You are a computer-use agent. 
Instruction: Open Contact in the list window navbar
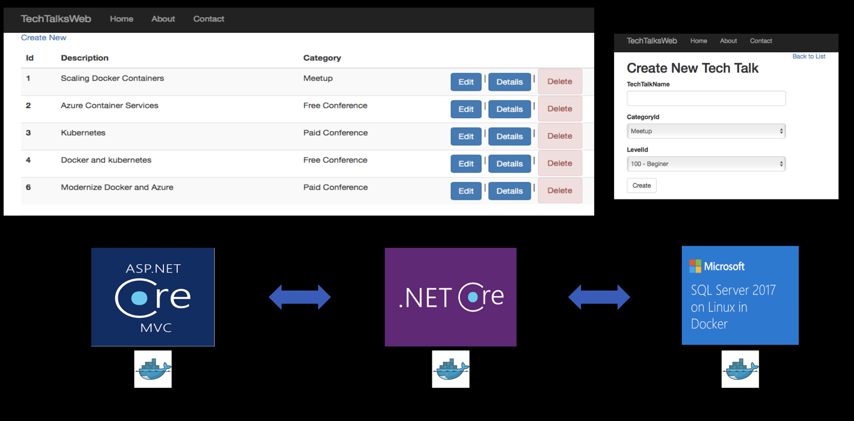coord(209,19)
